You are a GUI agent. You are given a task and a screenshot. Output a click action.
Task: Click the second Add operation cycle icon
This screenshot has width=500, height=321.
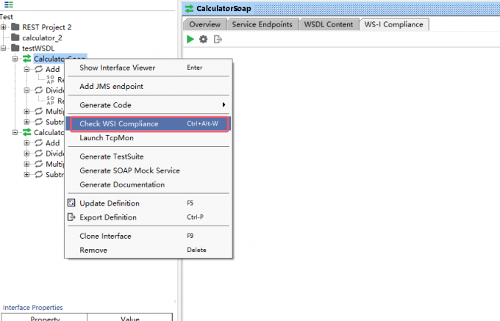(x=38, y=143)
